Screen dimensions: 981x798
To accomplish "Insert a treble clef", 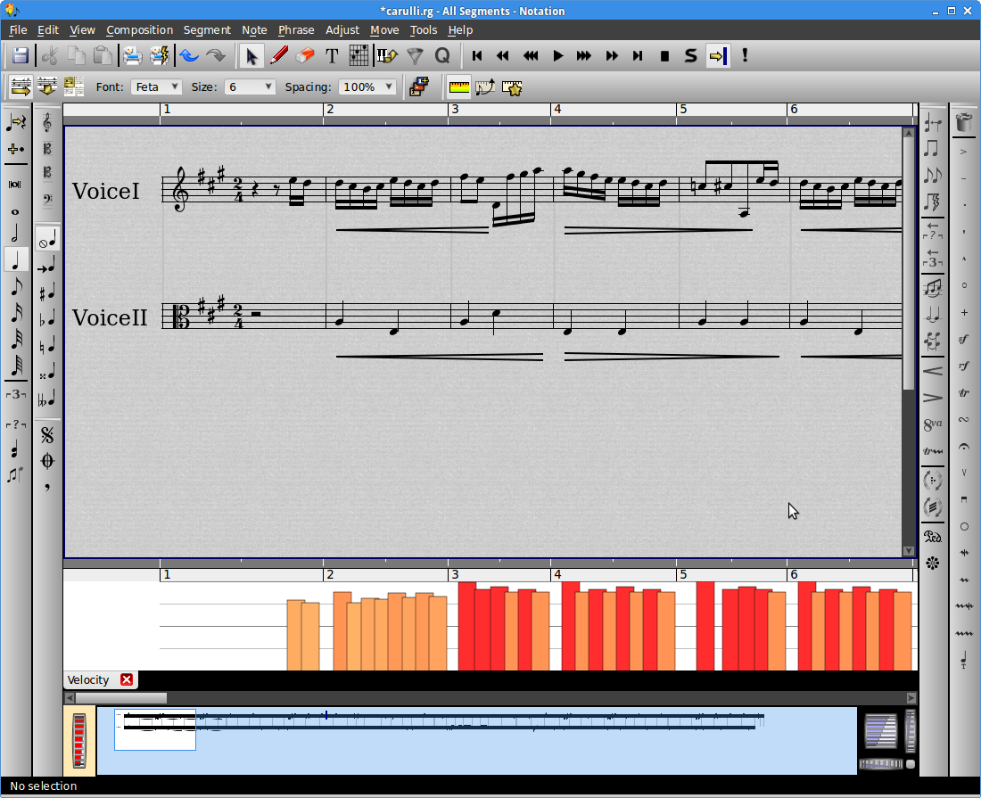I will pyautogui.click(x=47, y=122).
